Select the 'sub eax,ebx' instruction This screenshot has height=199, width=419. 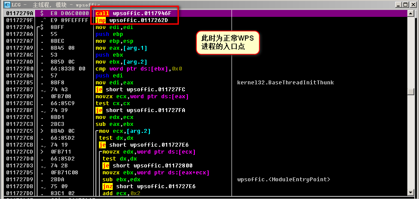click(114, 124)
